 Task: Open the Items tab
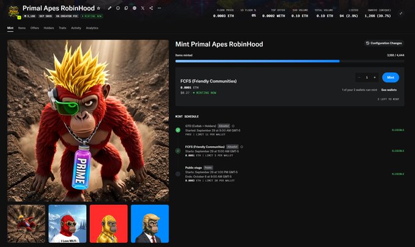22,28
